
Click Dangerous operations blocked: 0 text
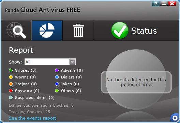41,105
